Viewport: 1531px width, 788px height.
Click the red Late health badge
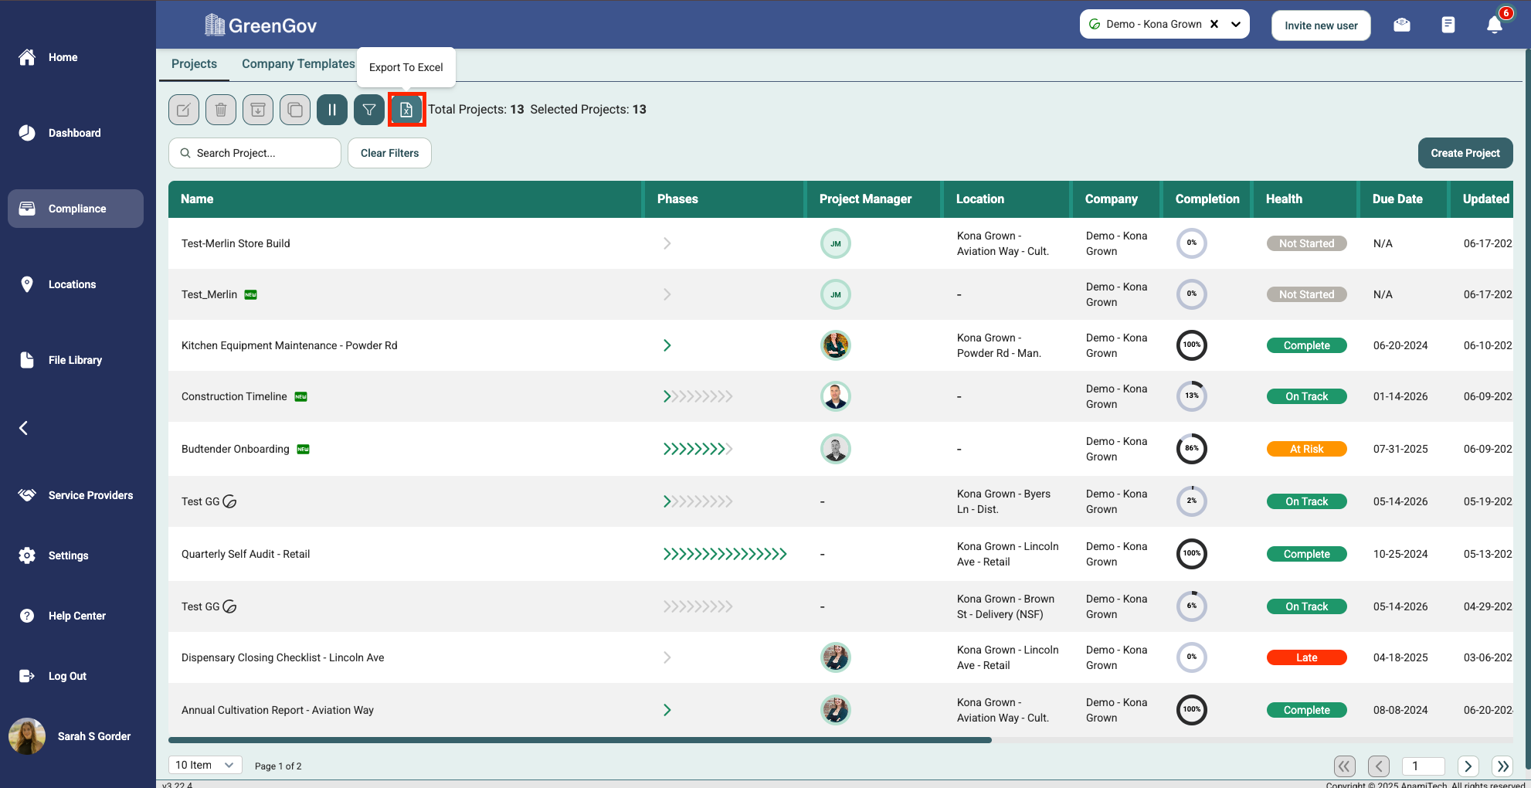click(x=1306, y=657)
